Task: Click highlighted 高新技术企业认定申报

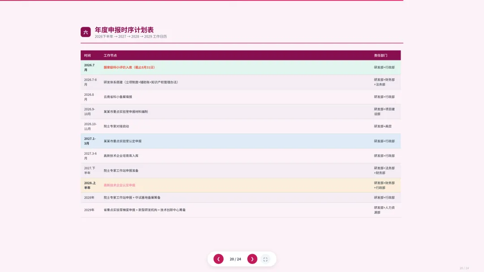Action: (x=120, y=186)
